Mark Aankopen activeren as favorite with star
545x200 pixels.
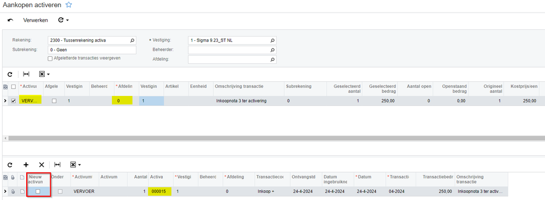(x=69, y=5)
